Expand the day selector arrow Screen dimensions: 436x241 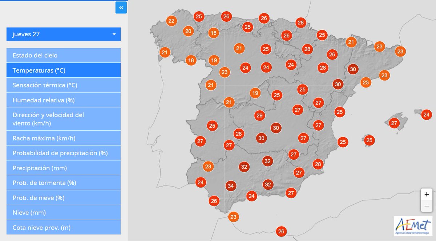(114, 34)
